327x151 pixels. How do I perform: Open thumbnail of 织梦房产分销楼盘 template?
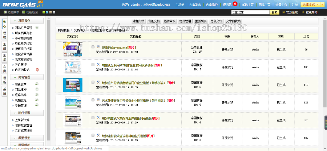(73, 85)
